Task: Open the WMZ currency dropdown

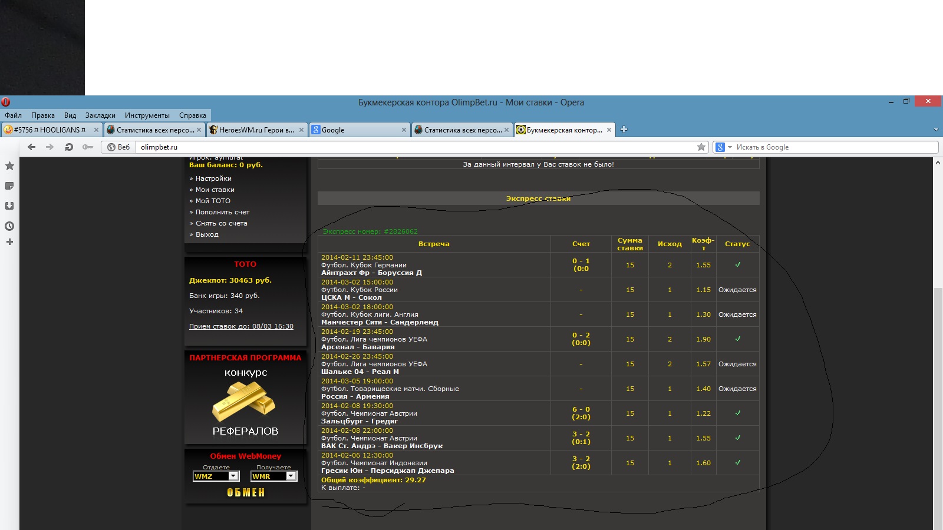Action: pyautogui.click(x=216, y=476)
